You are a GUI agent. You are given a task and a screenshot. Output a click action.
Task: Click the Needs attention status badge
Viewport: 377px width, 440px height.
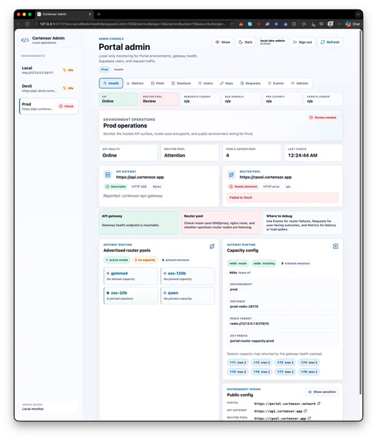(x=243, y=186)
